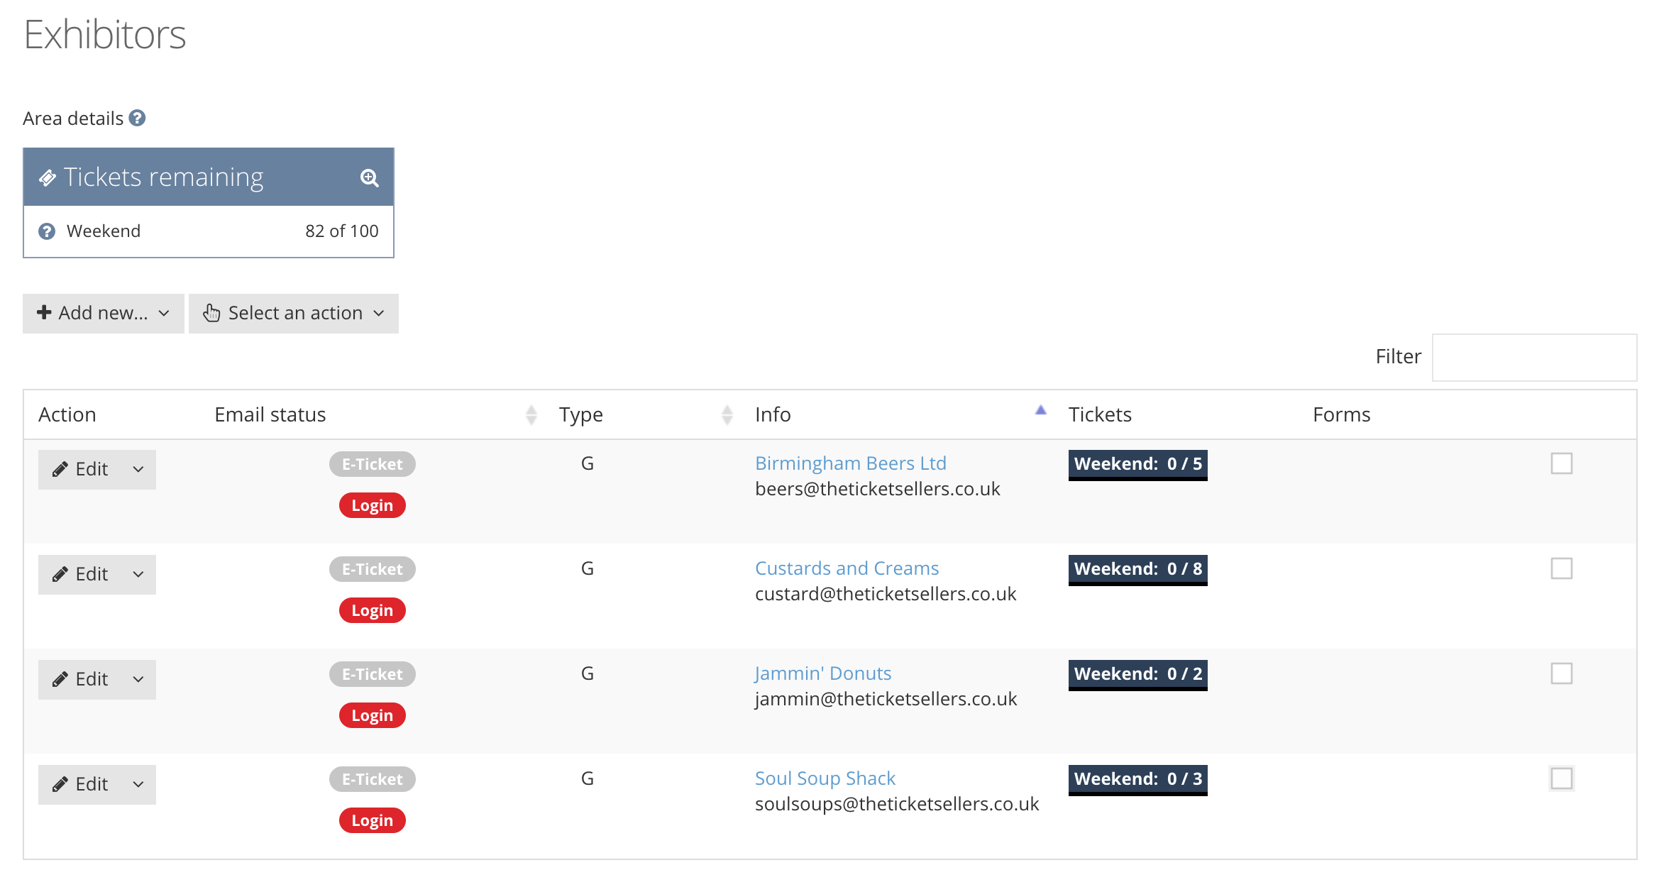Edit the Soul Soup Shack exhibitor
The height and width of the screenshot is (887, 1659).
click(80, 784)
